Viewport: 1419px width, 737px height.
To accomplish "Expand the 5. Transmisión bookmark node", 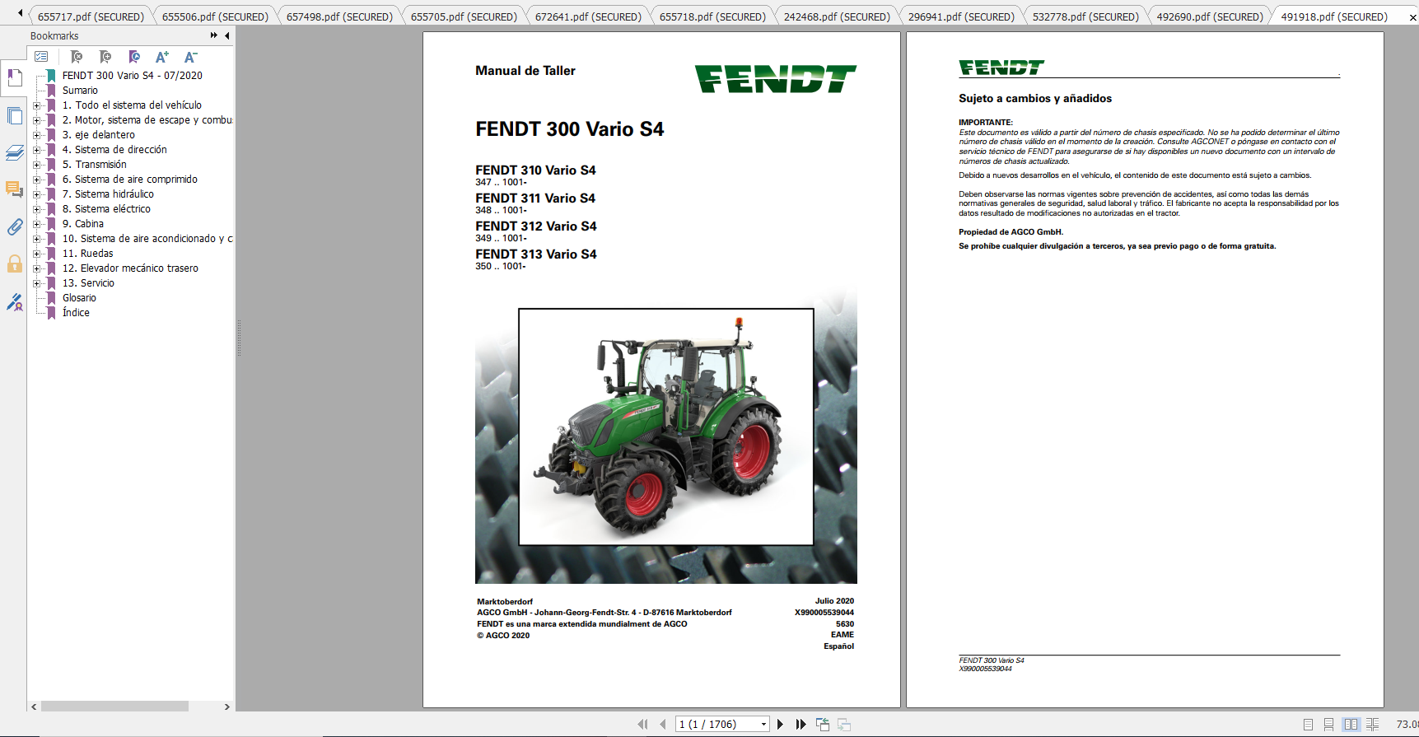I will point(36,165).
